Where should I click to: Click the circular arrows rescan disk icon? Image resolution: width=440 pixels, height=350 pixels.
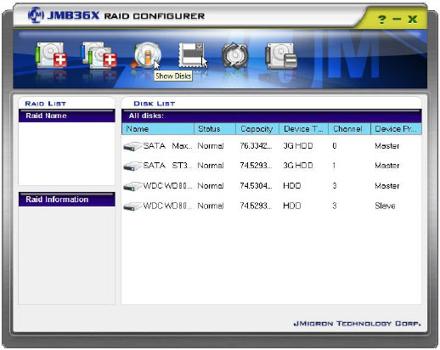point(234,55)
